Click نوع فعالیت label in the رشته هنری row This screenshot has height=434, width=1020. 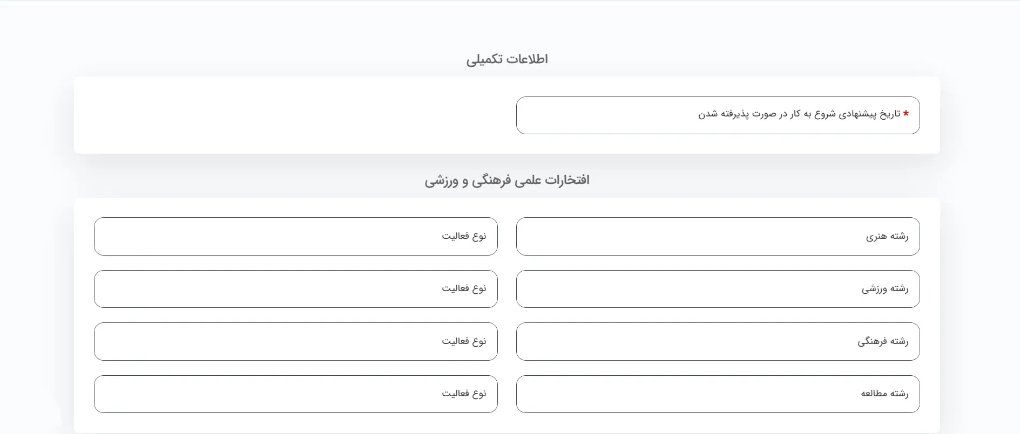click(x=464, y=236)
